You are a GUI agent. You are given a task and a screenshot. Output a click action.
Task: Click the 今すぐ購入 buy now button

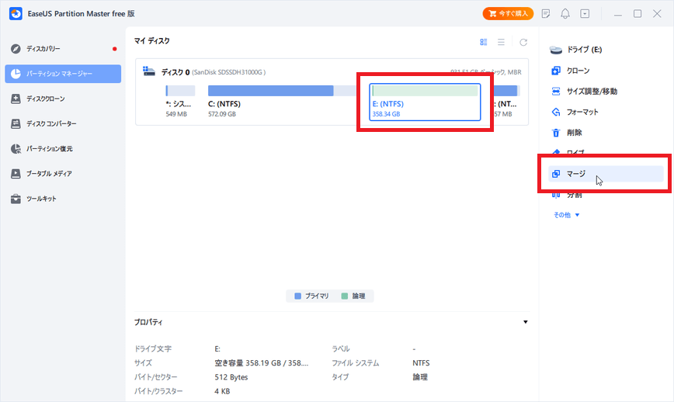508,14
